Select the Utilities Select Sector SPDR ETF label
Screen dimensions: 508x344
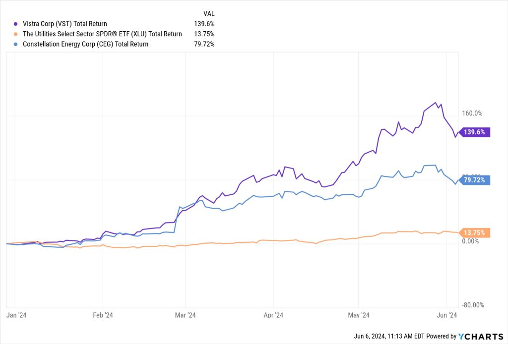click(102, 34)
